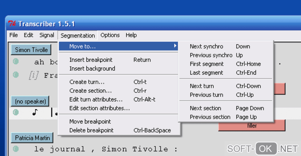Click the music note symbol in transcript
The width and height of the screenshot is (301, 156).
tap(35, 112)
